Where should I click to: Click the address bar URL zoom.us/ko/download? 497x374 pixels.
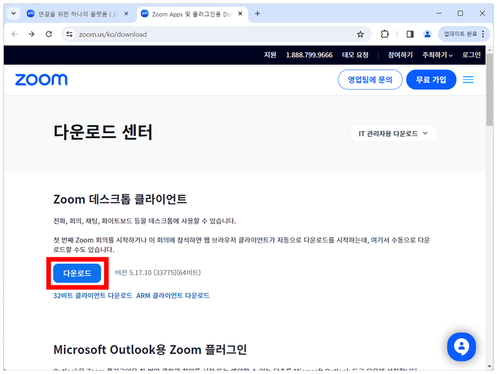point(113,34)
